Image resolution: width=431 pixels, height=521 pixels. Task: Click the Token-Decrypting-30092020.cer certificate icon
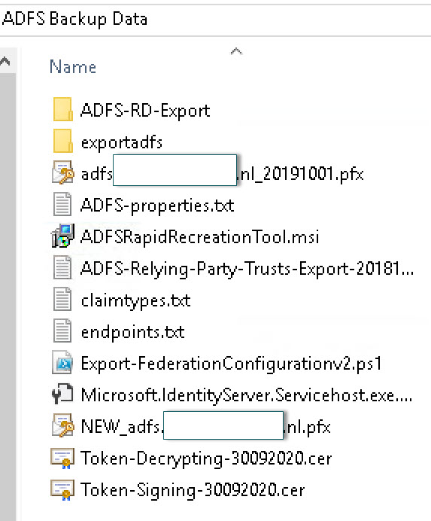62,459
